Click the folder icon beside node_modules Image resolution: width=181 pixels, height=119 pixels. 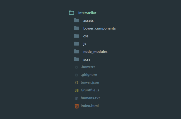pyautogui.click(x=76, y=51)
